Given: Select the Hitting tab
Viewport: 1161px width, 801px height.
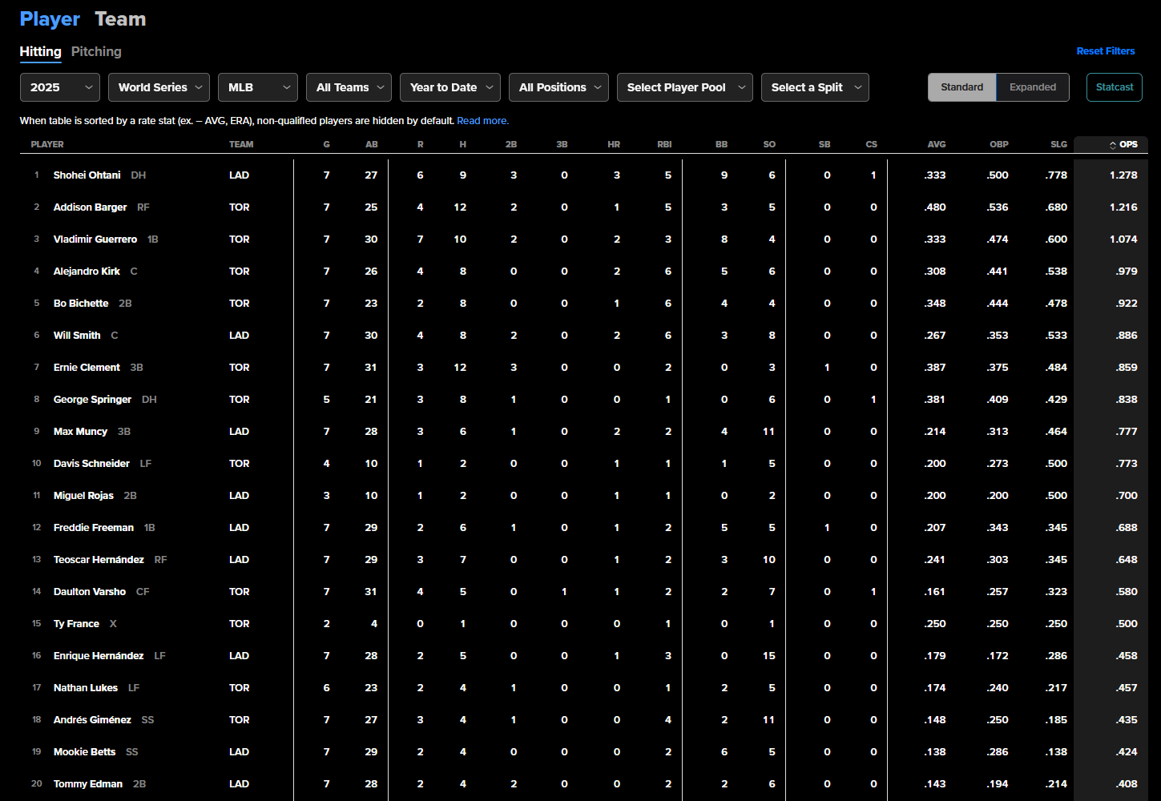Looking at the screenshot, I should point(40,51).
